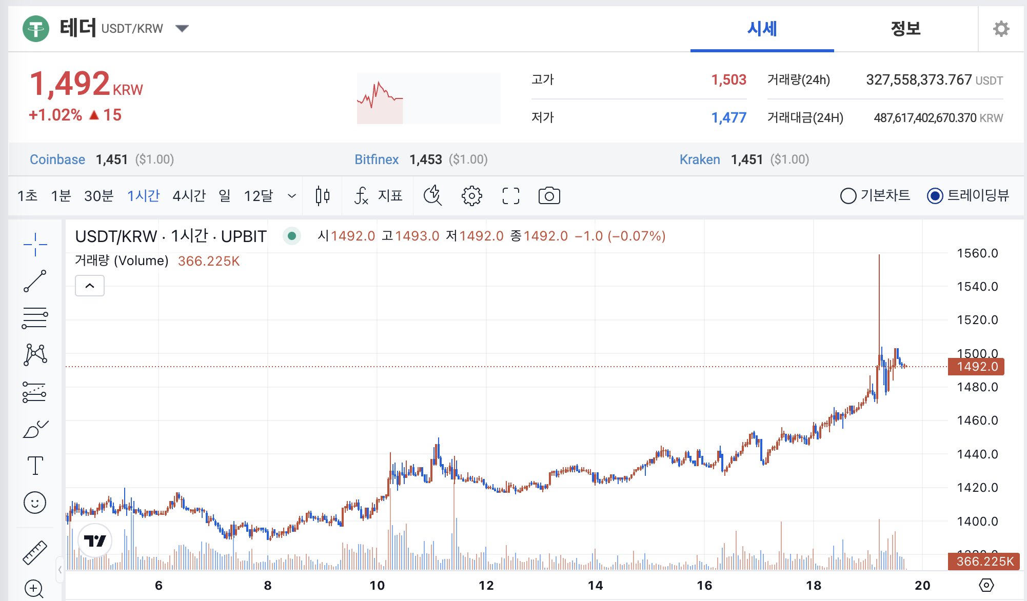Switch to the 정보 tab
The height and width of the screenshot is (601, 1027).
tap(905, 29)
